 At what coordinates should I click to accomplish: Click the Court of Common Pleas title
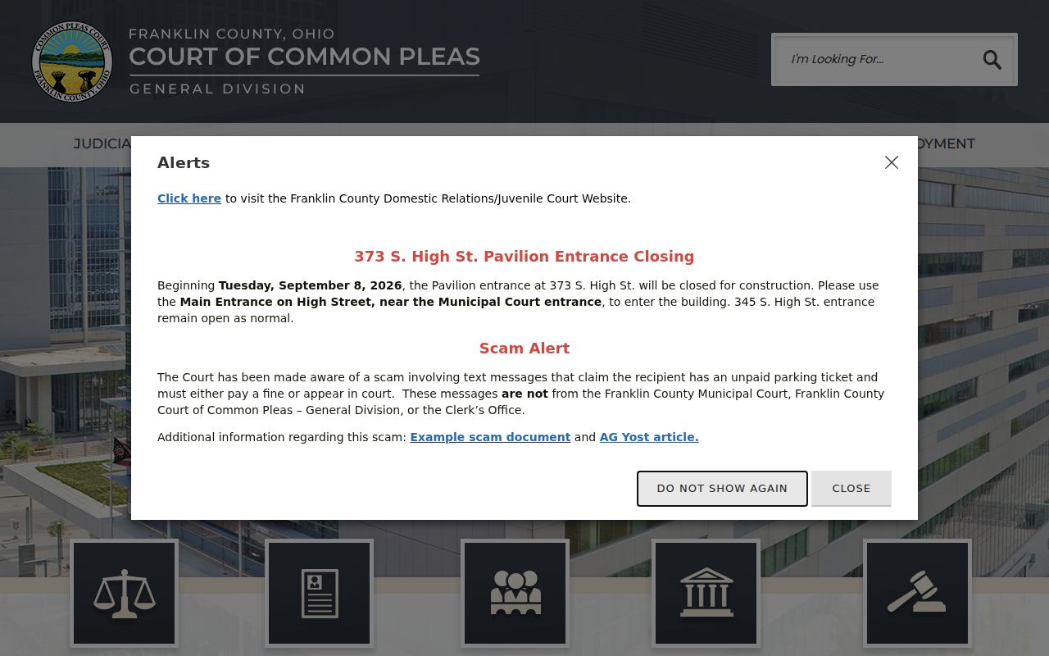click(x=304, y=57)
